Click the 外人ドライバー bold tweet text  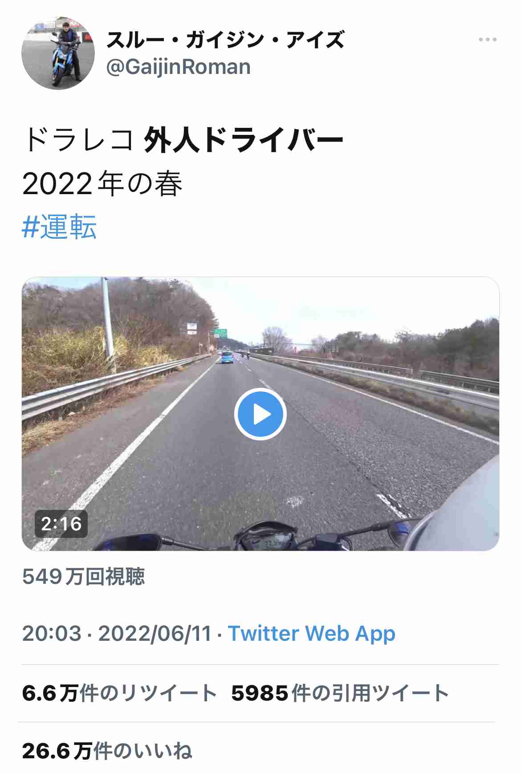tap(244, 140)
